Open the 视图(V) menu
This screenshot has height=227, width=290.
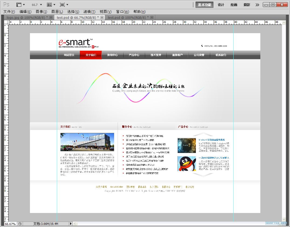pos(105,12)
